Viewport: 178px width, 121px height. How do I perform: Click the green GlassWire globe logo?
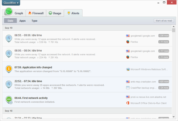tap(9, 11)
